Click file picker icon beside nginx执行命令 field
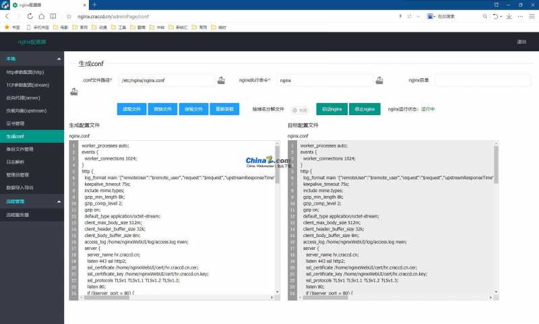This screenshot has height=324, width=539. 379,80
